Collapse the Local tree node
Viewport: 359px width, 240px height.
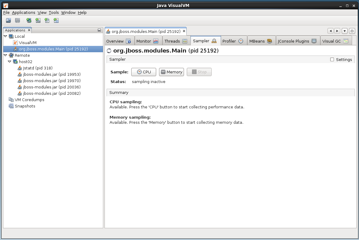coord(5,36)
